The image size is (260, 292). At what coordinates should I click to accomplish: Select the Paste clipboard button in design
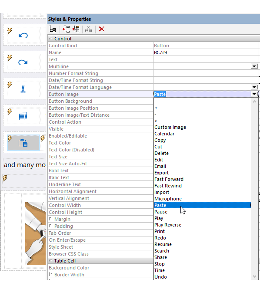pos(23,143)
